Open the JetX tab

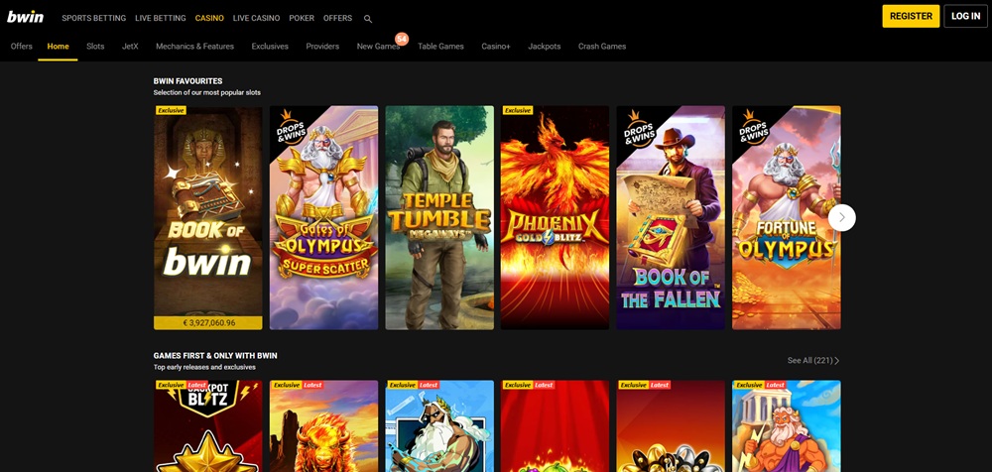click(x=130, y=47)
